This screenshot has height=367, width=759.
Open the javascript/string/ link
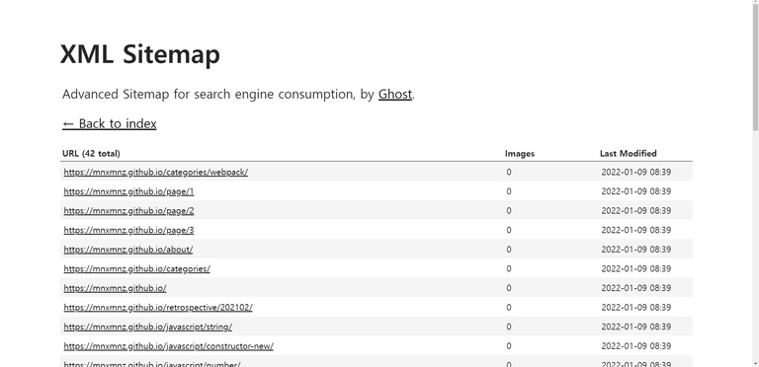pyautogui.click(x=148, y=327)
